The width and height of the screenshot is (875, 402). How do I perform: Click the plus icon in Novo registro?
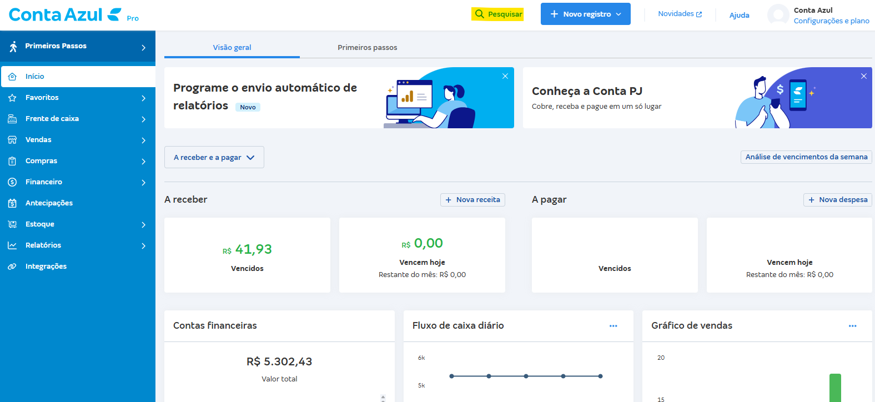[x=554, y=14]
